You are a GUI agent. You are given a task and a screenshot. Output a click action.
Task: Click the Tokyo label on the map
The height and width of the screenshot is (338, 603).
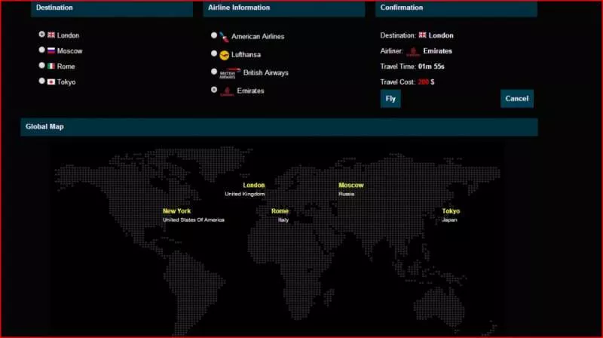tap(451, 211)
